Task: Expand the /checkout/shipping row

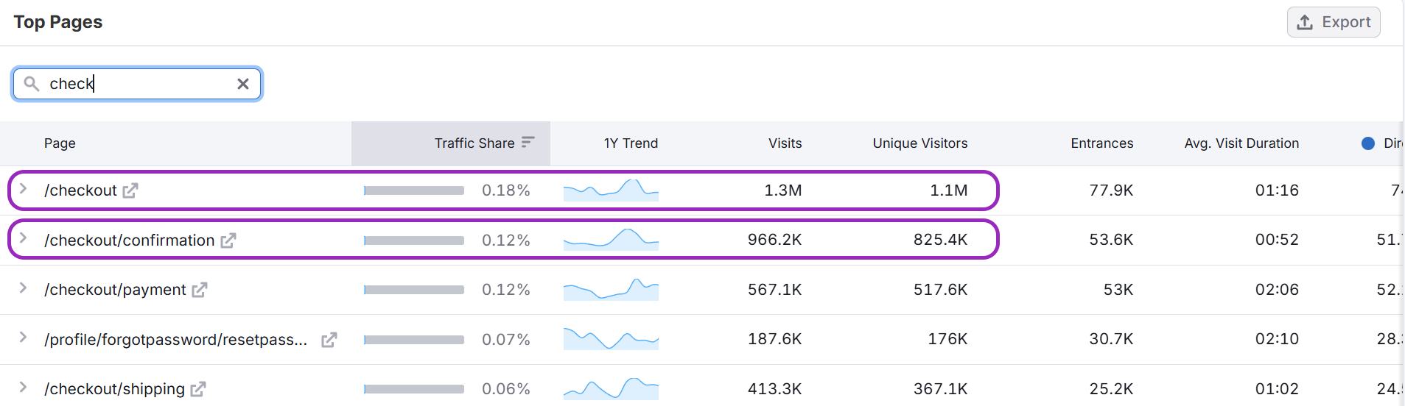Action: (24, 388)
